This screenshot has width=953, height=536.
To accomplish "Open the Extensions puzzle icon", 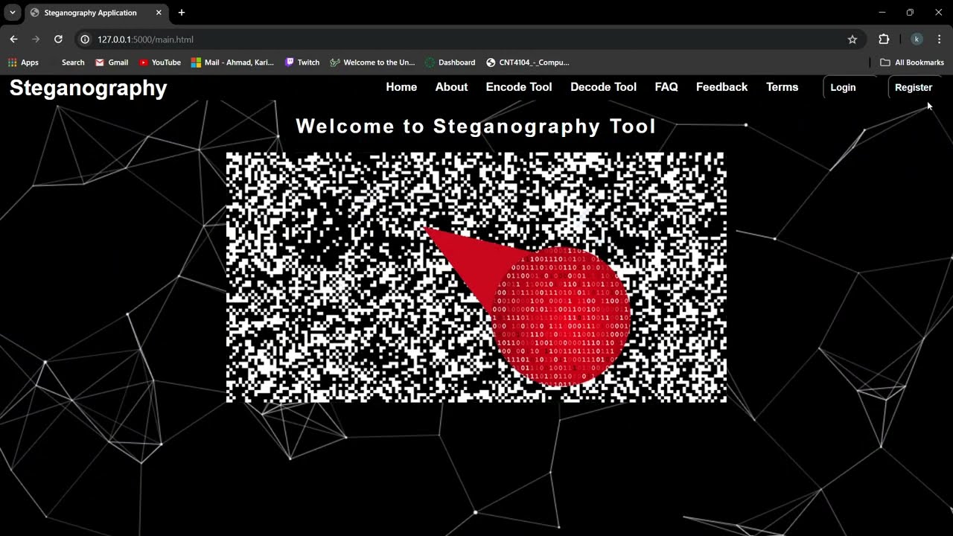I will [x=884, y=39].
